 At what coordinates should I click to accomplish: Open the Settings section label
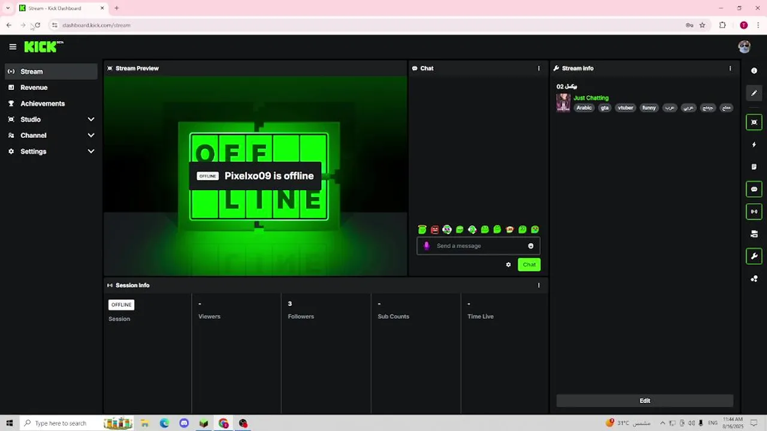coord(34,151)
